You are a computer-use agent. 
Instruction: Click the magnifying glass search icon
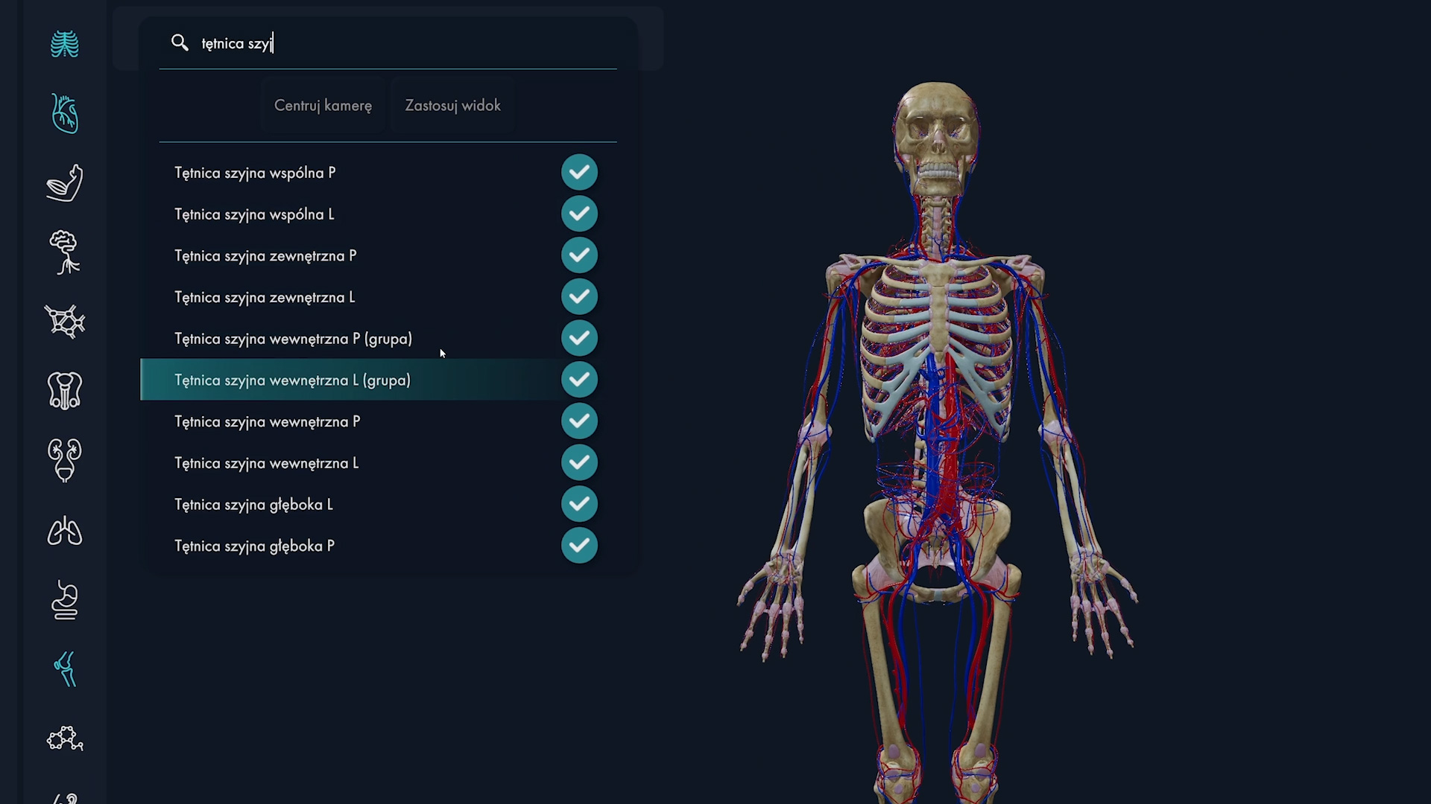[180, 42]
